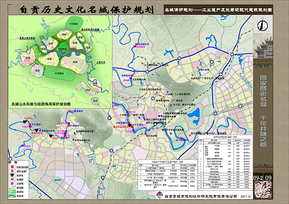
Task: Click the textured thumbnail below page number
Action: [263, 190]
